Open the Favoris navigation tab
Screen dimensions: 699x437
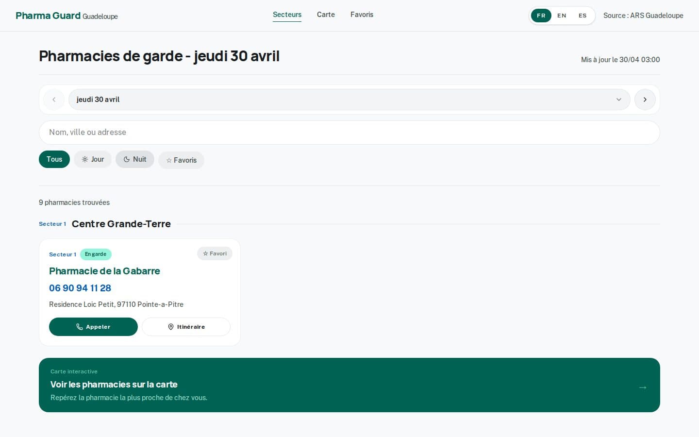pos(362,15)
